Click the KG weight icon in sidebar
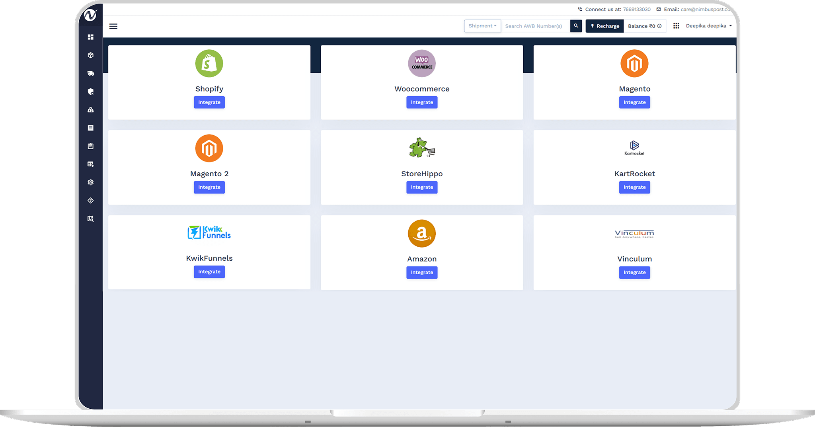Screen dimensions: 815x427 coord(91,110)
